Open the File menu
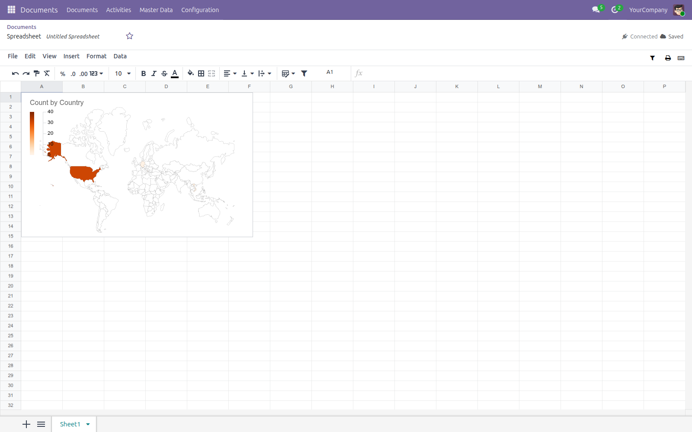The height and width of the screenshot is (432, 692). pyautogui.click(x=13, y=56)
